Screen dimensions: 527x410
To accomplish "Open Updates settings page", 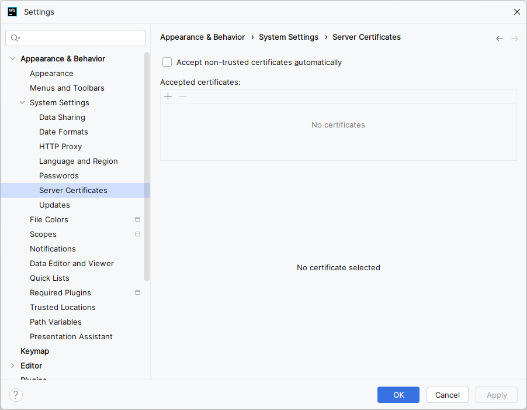I will click(x=54, y=205).
